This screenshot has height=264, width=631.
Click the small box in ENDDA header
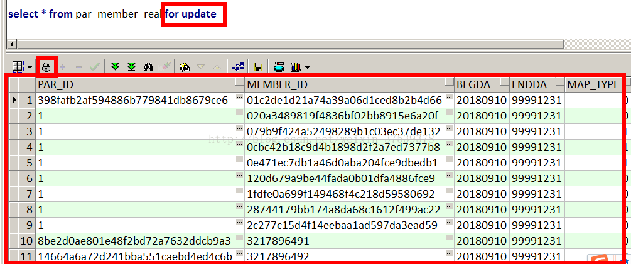click(x=560, y=82)
